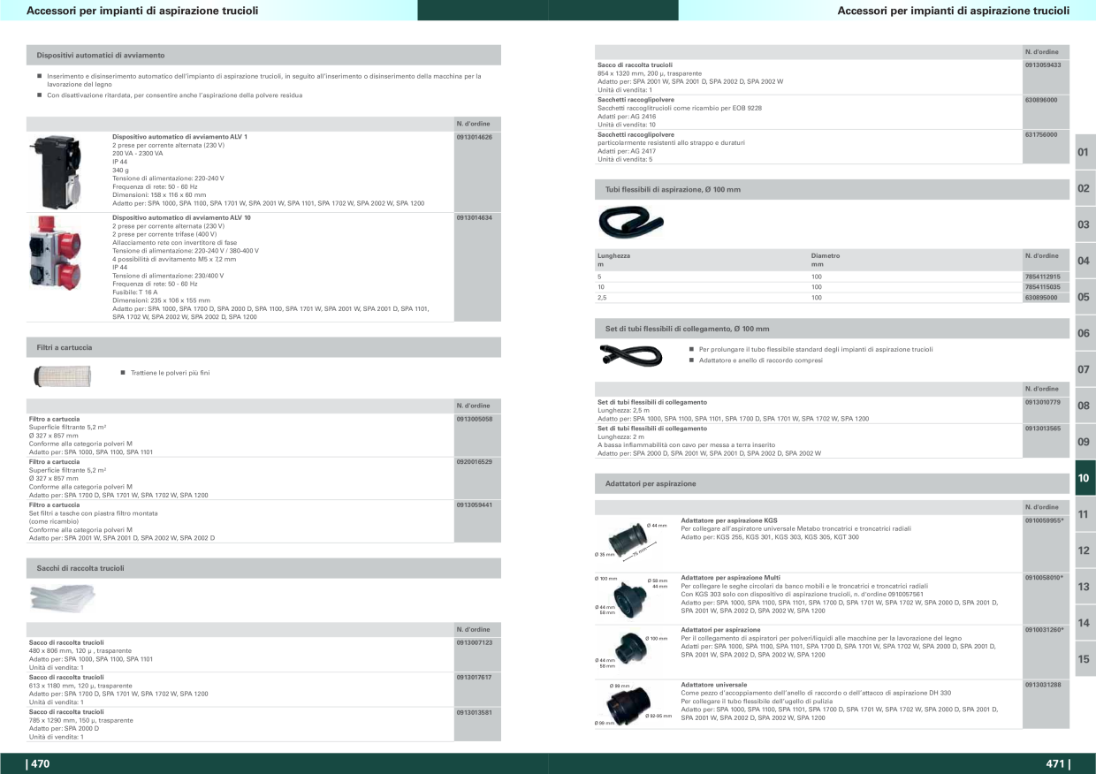Click hose order number 7854115035
The width and height of the screenshot is (1096, 774).
[x=1043, y=287]
